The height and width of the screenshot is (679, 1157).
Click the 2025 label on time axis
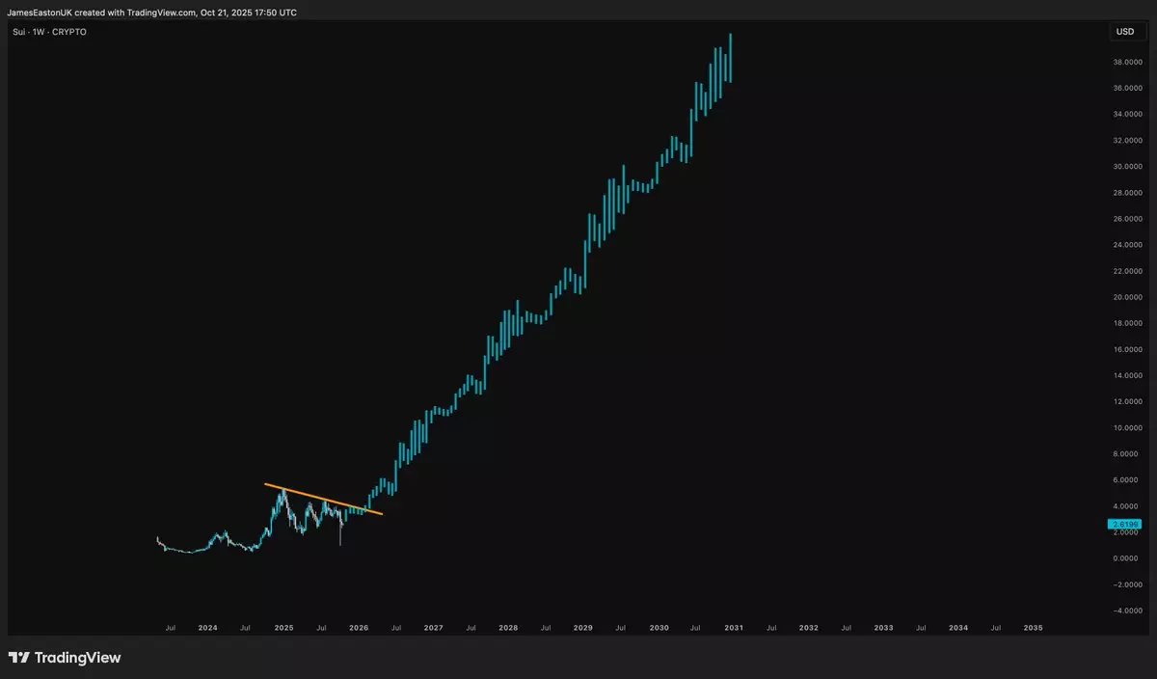point(283,628)
